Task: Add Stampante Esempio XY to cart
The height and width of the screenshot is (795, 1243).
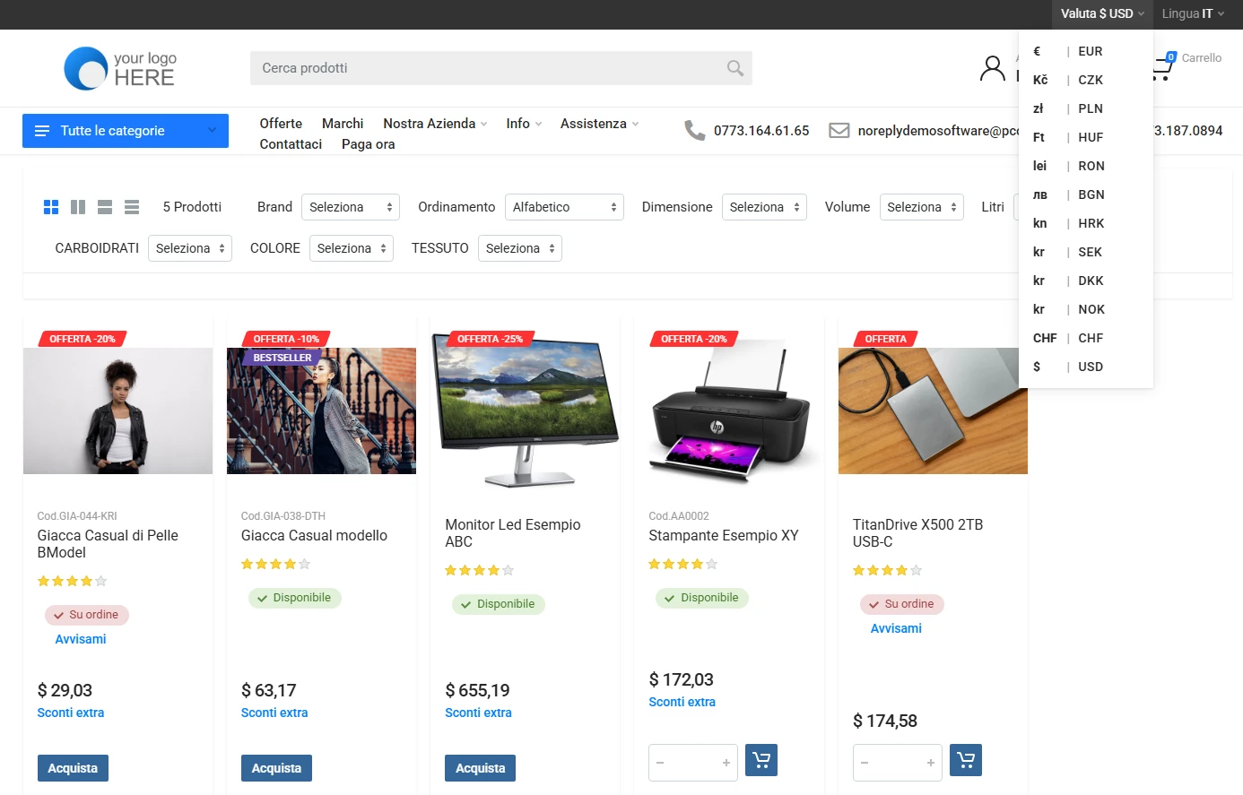Action: [x=761, y=760]
